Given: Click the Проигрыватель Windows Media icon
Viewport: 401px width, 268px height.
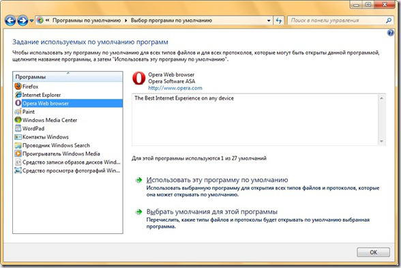Looking at the screenshot, I should 18,153.
